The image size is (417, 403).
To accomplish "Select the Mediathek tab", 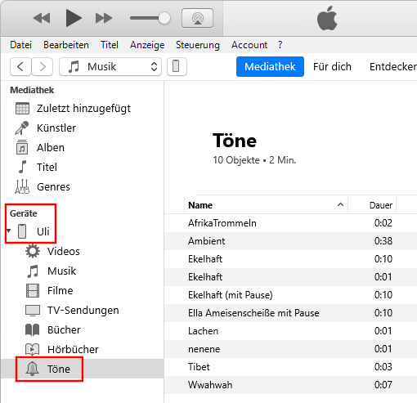I will (270, 67).
